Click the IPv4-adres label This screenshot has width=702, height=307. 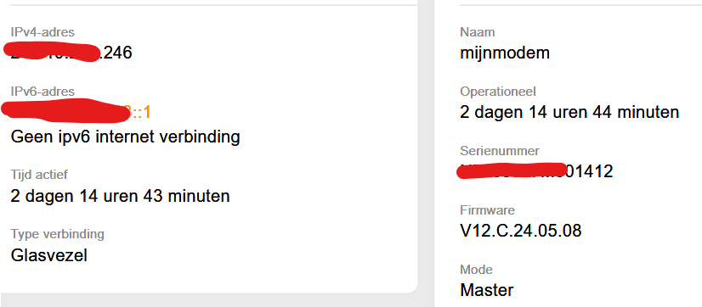pos(42,32)
